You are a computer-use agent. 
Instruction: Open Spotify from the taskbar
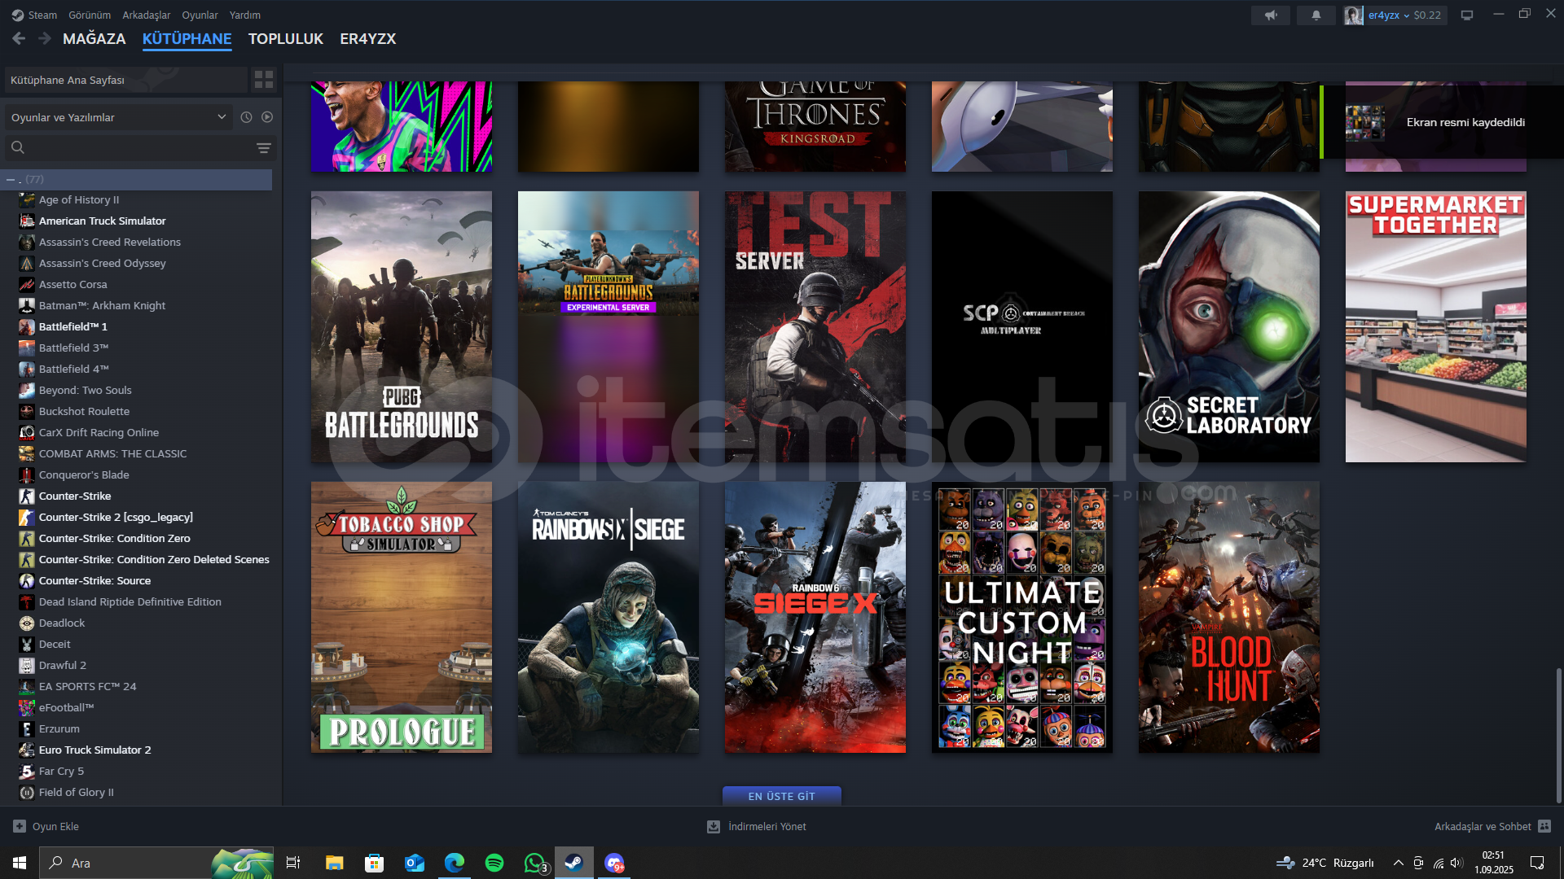(x=494, y=863)
